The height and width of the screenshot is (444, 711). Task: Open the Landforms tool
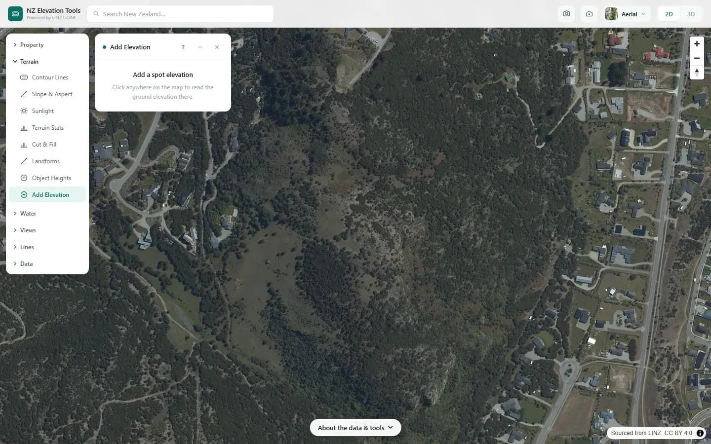[47, 161]
